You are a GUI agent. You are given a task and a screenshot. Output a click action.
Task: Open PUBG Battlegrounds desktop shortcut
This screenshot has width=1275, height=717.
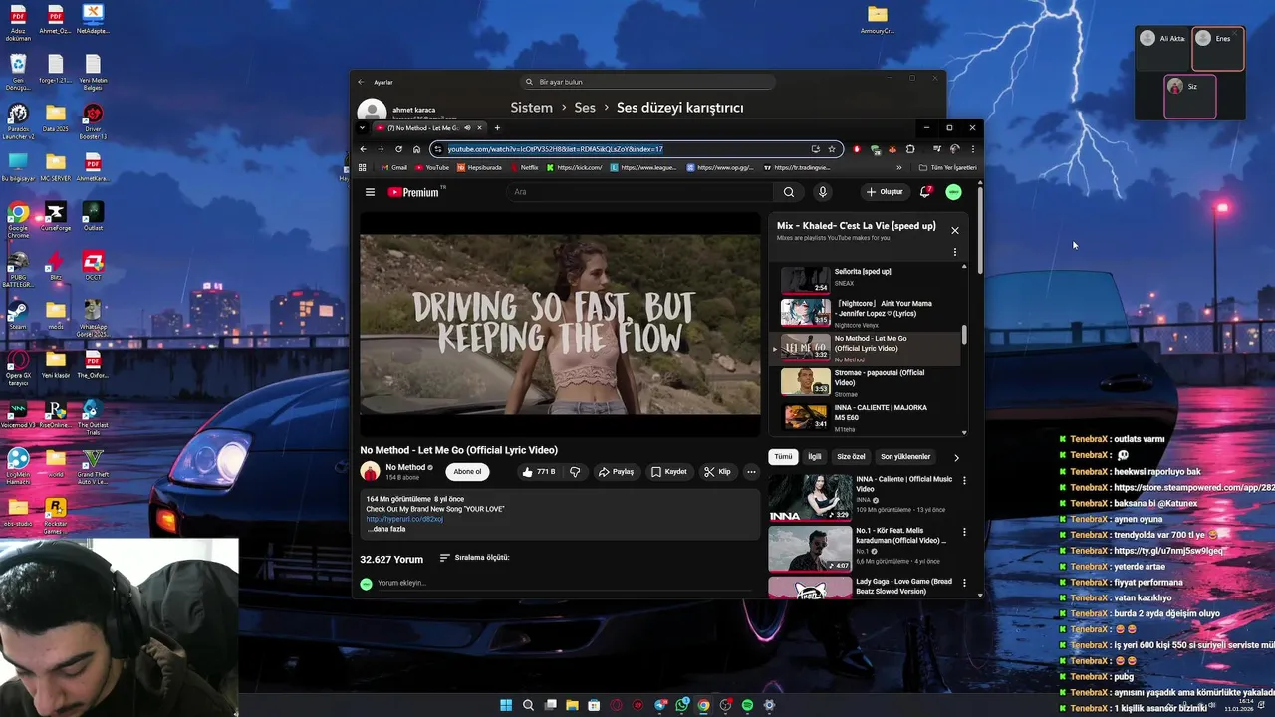pyautogui.click(x=18, y=268)
